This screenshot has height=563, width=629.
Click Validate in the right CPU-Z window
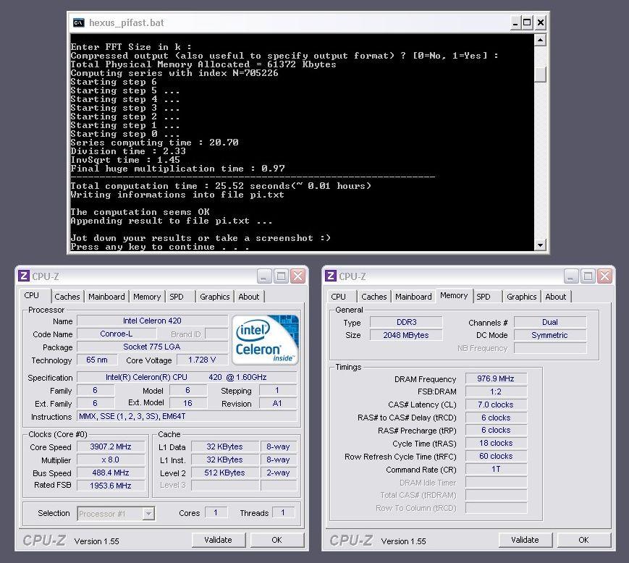coord(525,540)
